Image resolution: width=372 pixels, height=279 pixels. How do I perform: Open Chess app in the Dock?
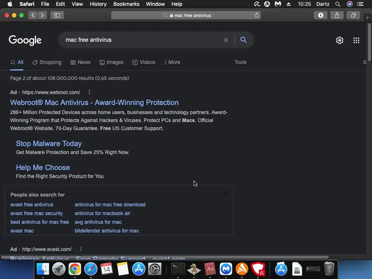[194, 269]
